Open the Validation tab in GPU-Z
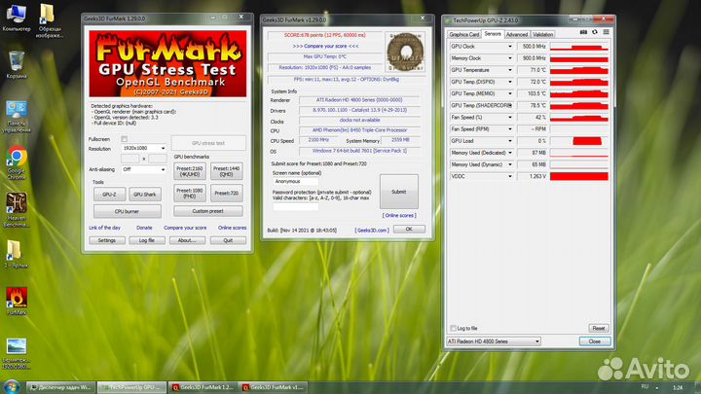The height and width of the screenshot is (394, 701). (x=543, y=34)
